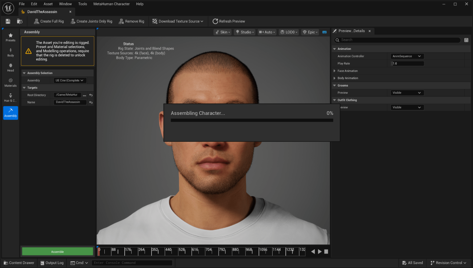Viewport: 473px width, 268px height.
Task: Click the green Assemble button
Action: [57, 252]
